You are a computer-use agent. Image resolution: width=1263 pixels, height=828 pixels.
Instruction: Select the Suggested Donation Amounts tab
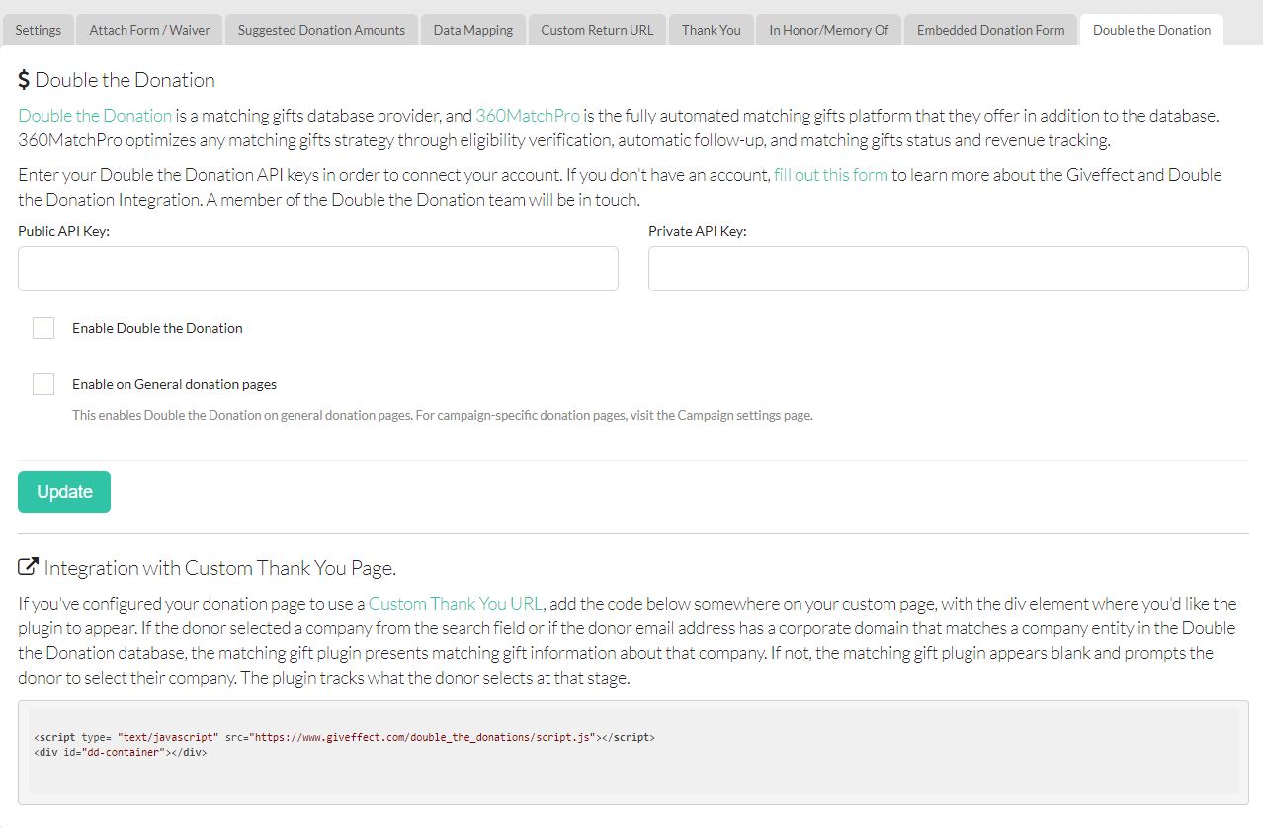pos(321,30)
